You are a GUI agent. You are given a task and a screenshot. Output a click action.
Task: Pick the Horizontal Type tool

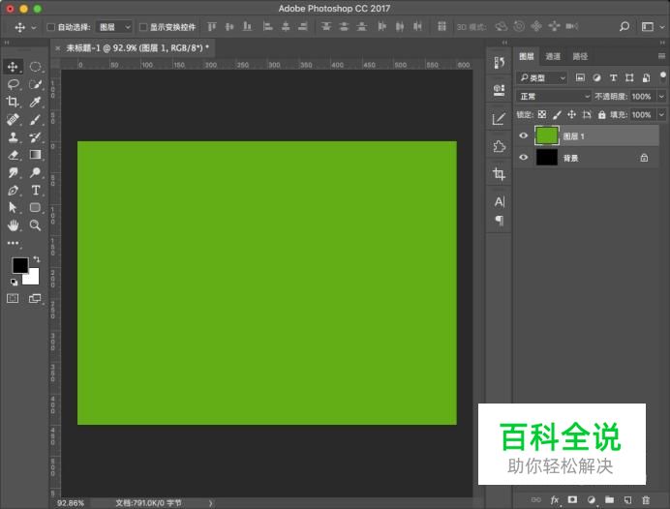tap(36, 191)
